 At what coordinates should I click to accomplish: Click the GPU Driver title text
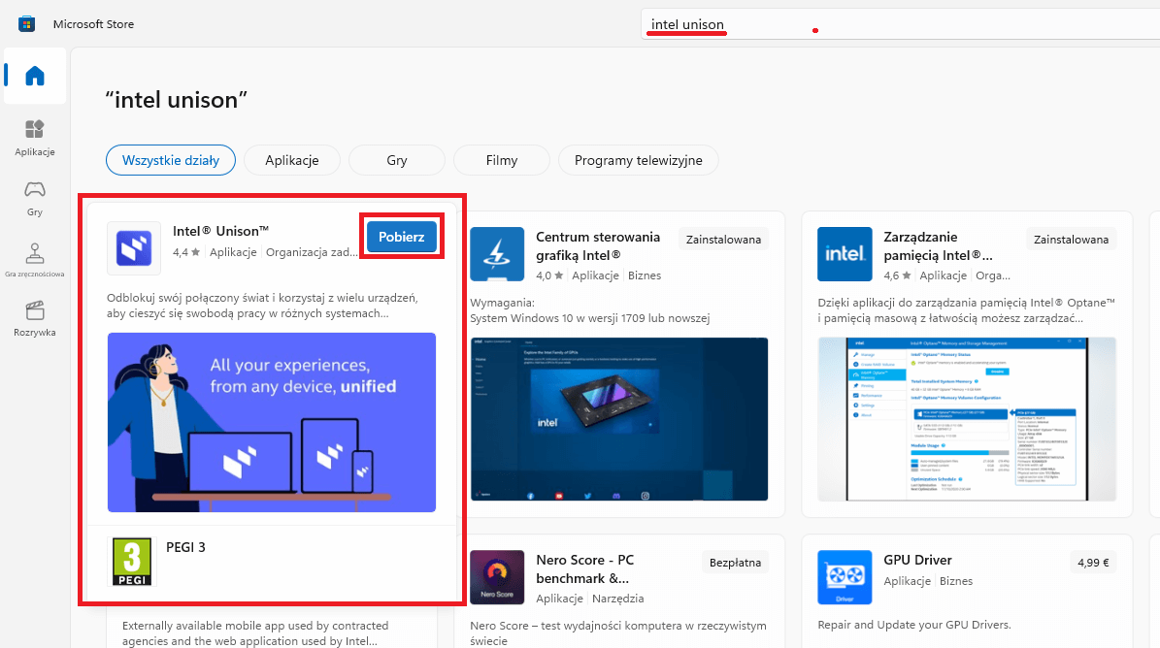point(917,560)
